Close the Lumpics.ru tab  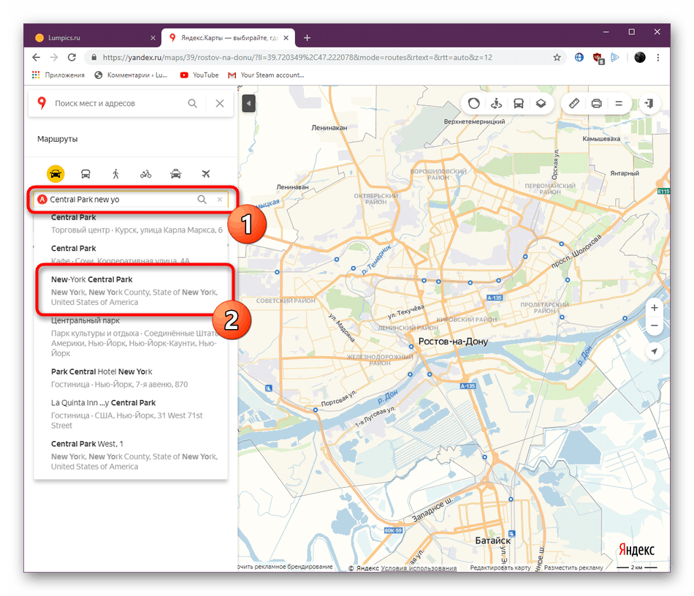point(153,38)
